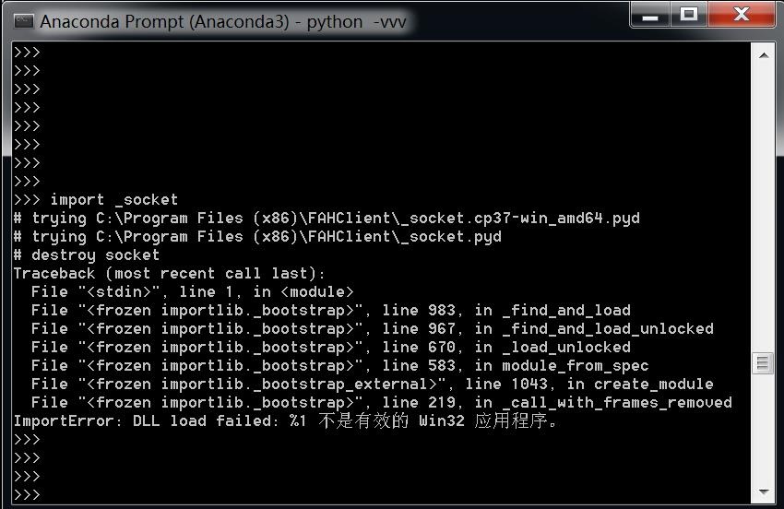Click the '# destroy socket' output line

[x=87, y=255]
